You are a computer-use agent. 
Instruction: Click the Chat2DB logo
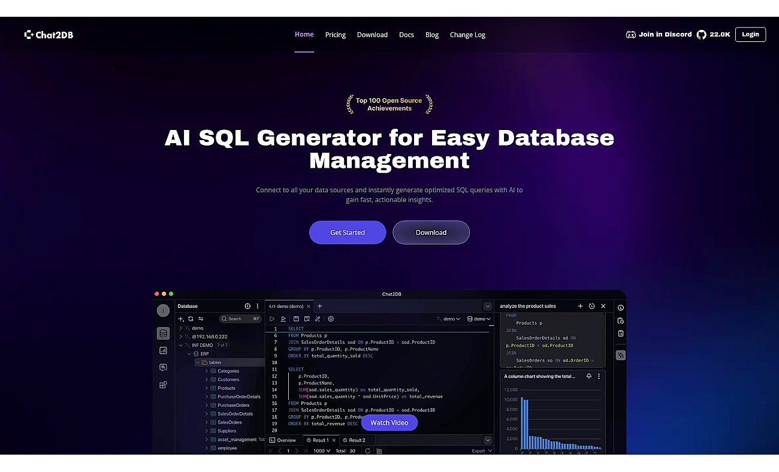click(49, 35)
